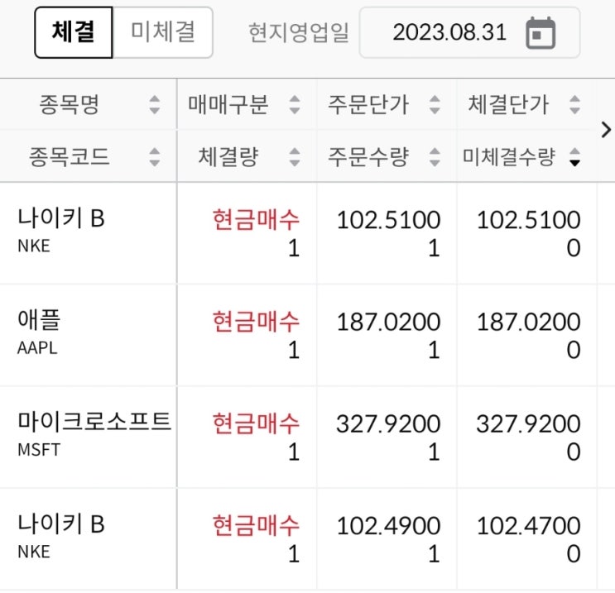
Task: Sort by 체결량 column arrows
Action: click(x=294, y=156)
